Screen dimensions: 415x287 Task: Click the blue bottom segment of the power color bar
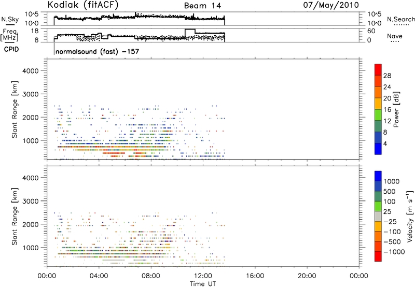click(x=378, y=149)
